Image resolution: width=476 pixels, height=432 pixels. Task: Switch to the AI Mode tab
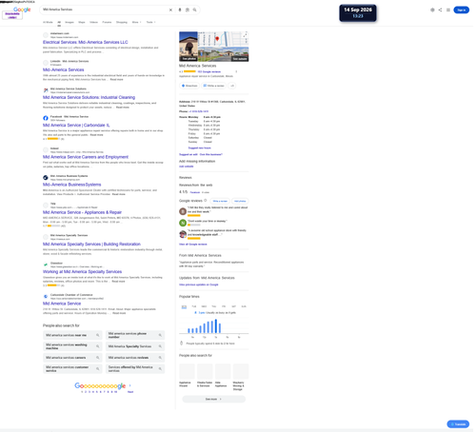pos(48,22)
